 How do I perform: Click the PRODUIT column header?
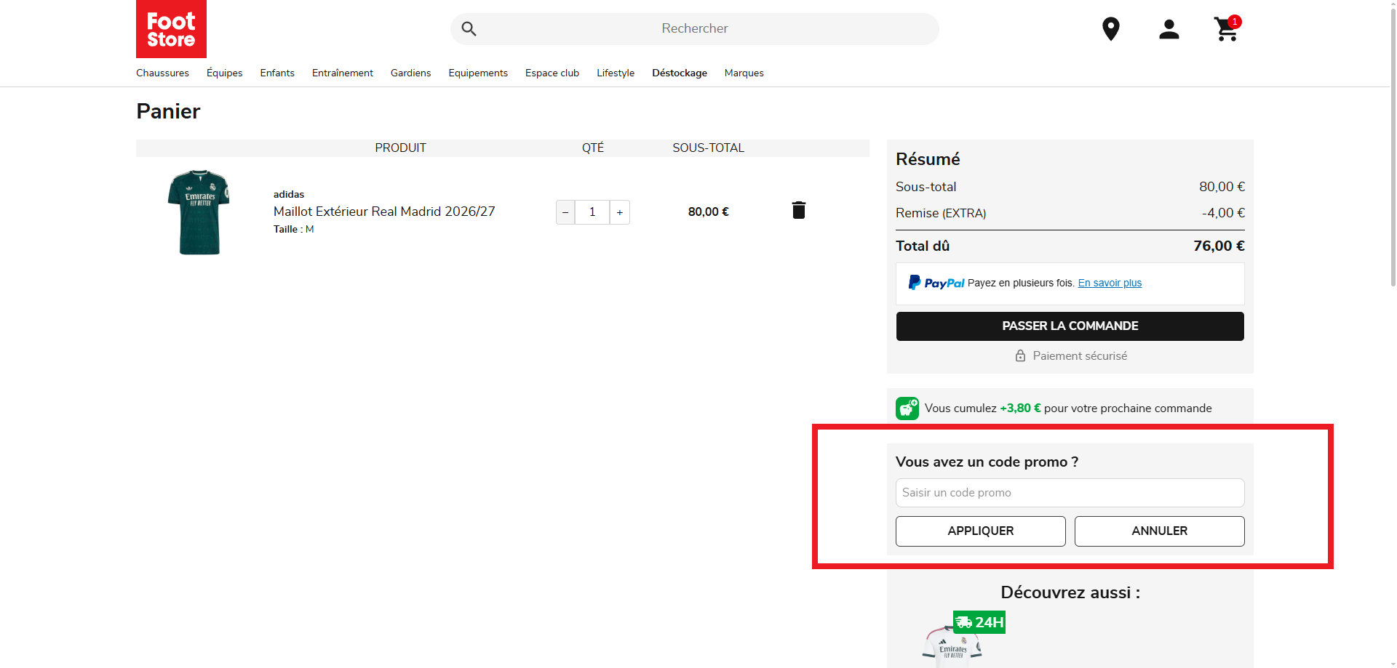point(400,148)
